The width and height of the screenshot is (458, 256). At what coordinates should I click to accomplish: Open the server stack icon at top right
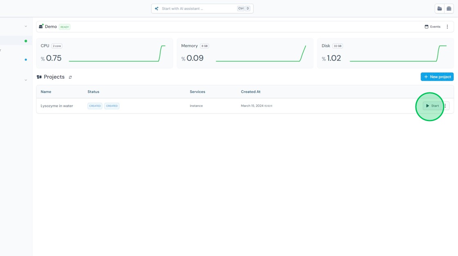click(x=449, y=9)
